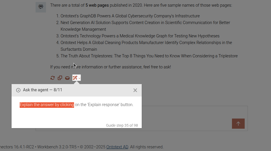Click the agent avatar icon beside the answer

(x=41, y=7)
